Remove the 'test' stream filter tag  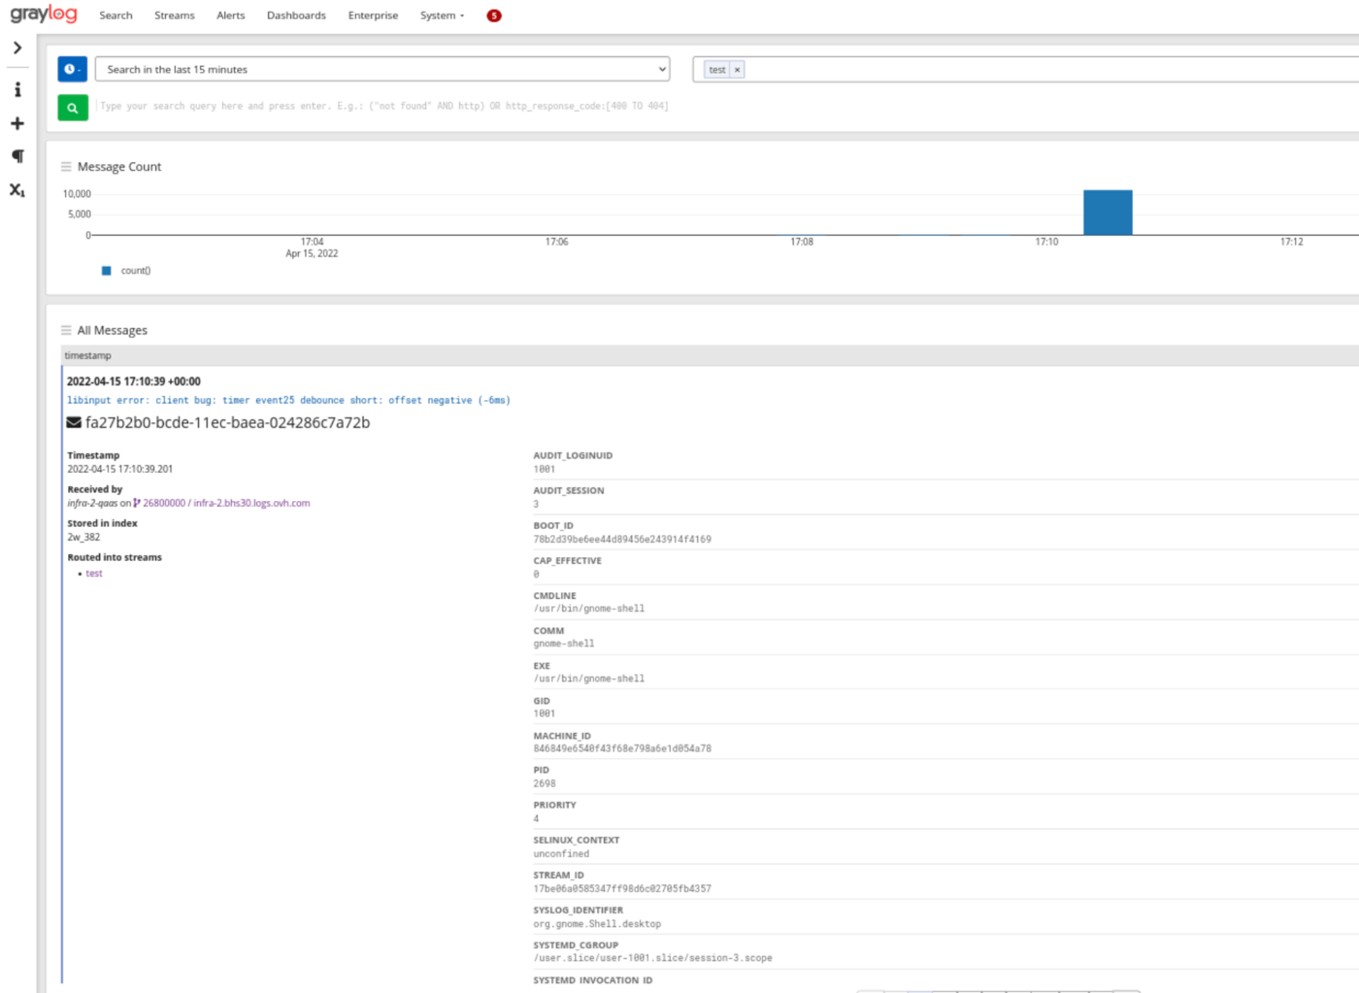[x=737, y=70]
